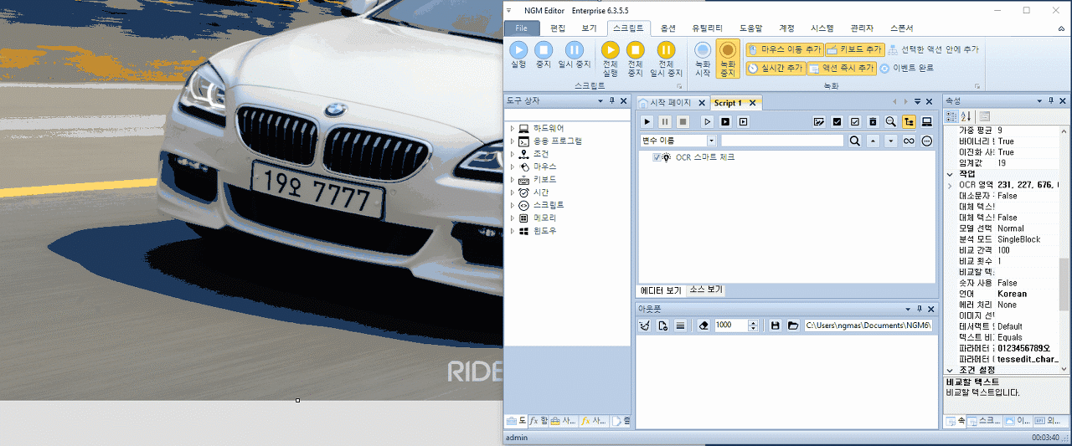The width and height of the screenshot is (1072, 446).
Task: Click the output line count stepper
Action: [x=752, y=325]
